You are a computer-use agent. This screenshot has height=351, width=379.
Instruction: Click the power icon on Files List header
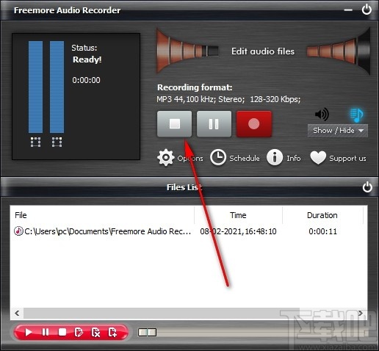click(367, 187)
